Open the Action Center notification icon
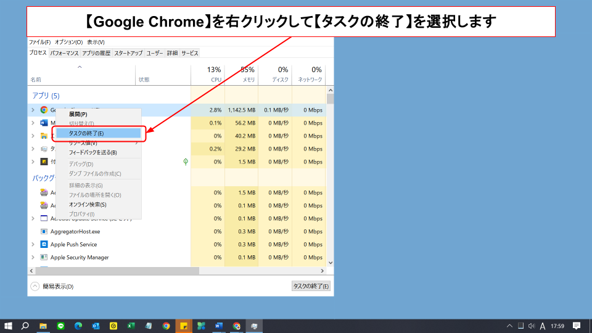Screen dimensions: 592x333 (577, 326)
